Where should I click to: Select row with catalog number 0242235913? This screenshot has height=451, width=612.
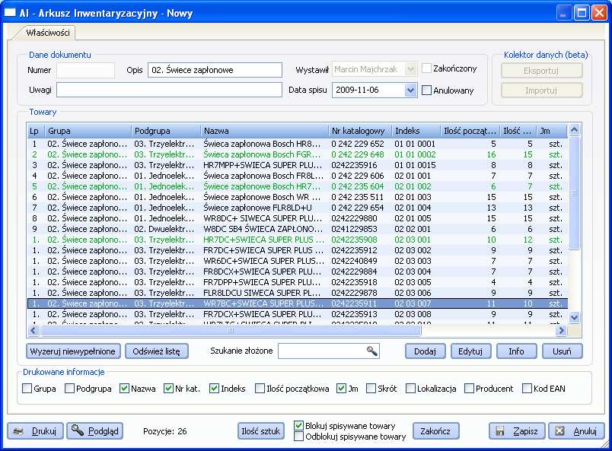298,314
